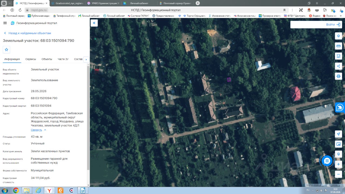The image size is (345, 194).
Task: Collapse the left info panel
Action: 94,23
